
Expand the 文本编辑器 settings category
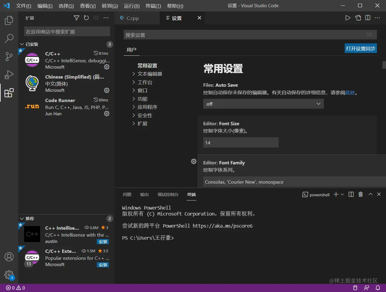click(134, 74)
